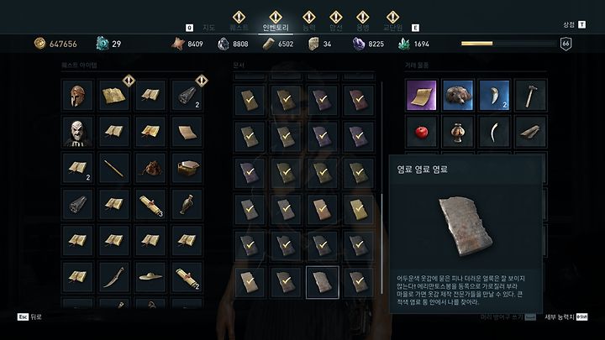The height and width of the screenshot is (340, 605).
Task: Select the hammer trade good icon
Action: (530, 96)
